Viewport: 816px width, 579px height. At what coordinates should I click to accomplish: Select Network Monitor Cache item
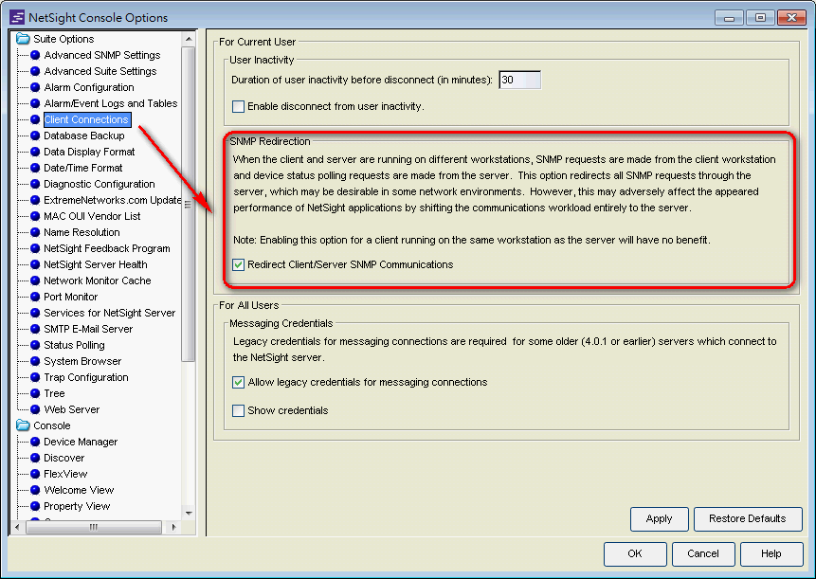[x=98, y=280]
